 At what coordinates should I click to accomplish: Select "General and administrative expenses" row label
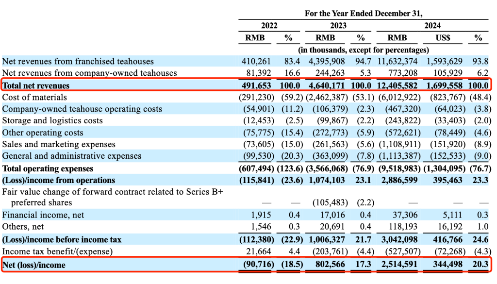[x=72, y=156]
